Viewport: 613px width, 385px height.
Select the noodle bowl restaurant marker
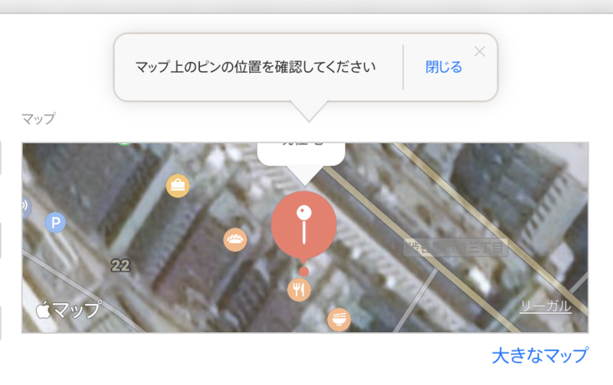click(x=339, y=319)
